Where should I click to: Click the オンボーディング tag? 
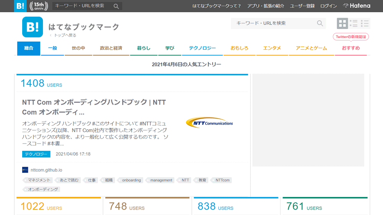tap(41, 189)
